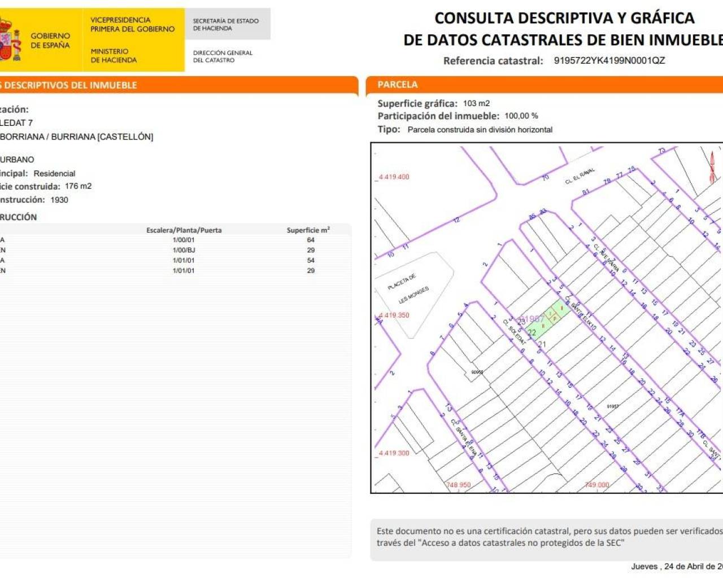Select the 'Residencial' use value
This screenshot has width=723, height=578.
(54, 174)
